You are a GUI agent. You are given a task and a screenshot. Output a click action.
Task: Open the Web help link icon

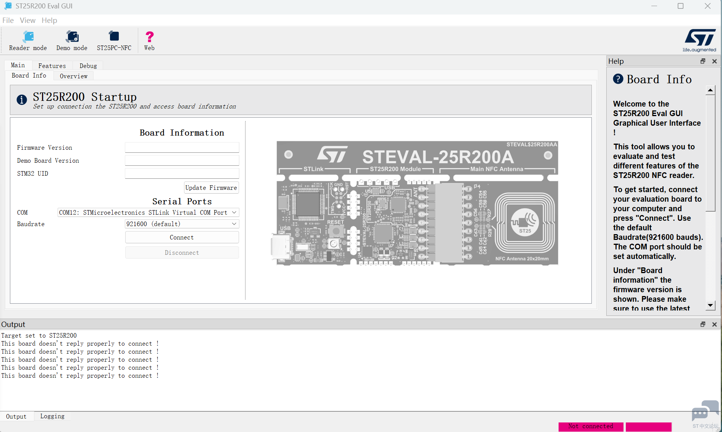[x=149, y=40]
